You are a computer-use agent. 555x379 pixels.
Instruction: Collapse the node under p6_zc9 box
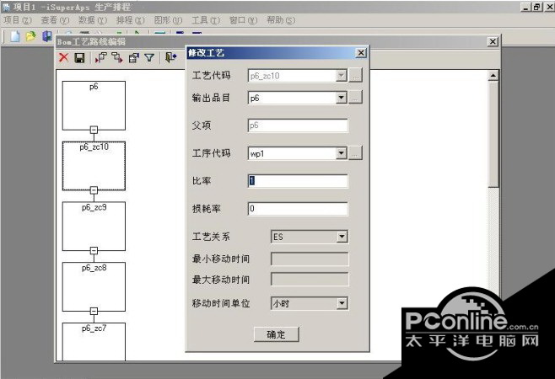[x=94, y=251]
